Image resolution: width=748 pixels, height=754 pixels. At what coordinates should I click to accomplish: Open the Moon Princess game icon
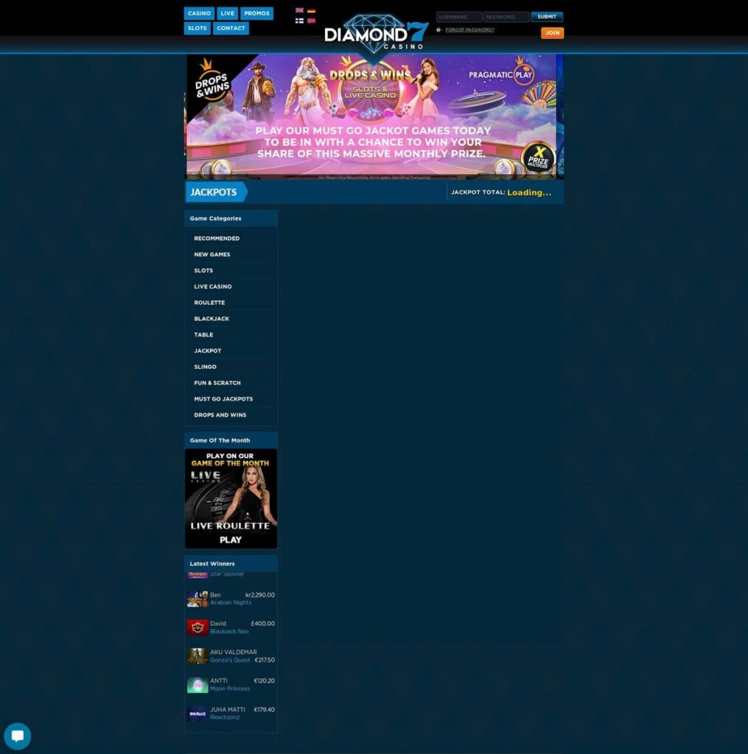(x=198, y=685)
